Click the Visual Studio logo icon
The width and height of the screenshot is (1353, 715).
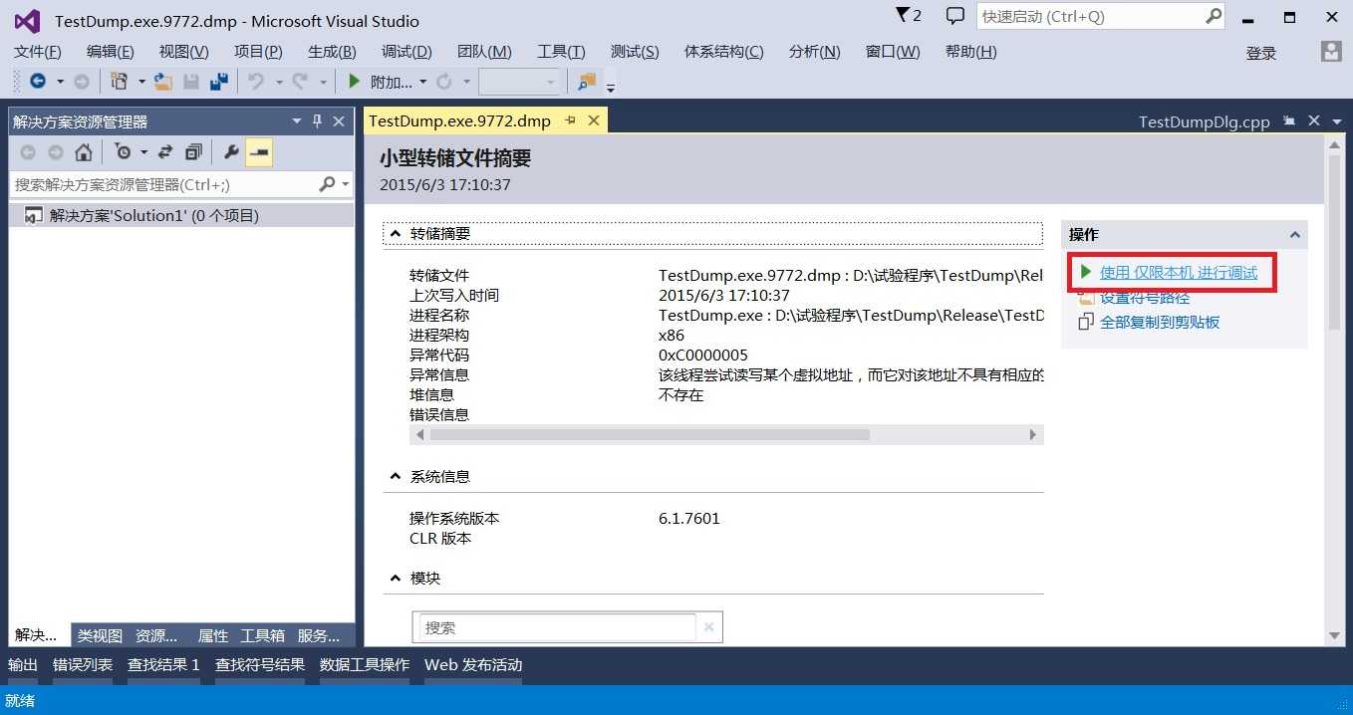coord(27,21)
